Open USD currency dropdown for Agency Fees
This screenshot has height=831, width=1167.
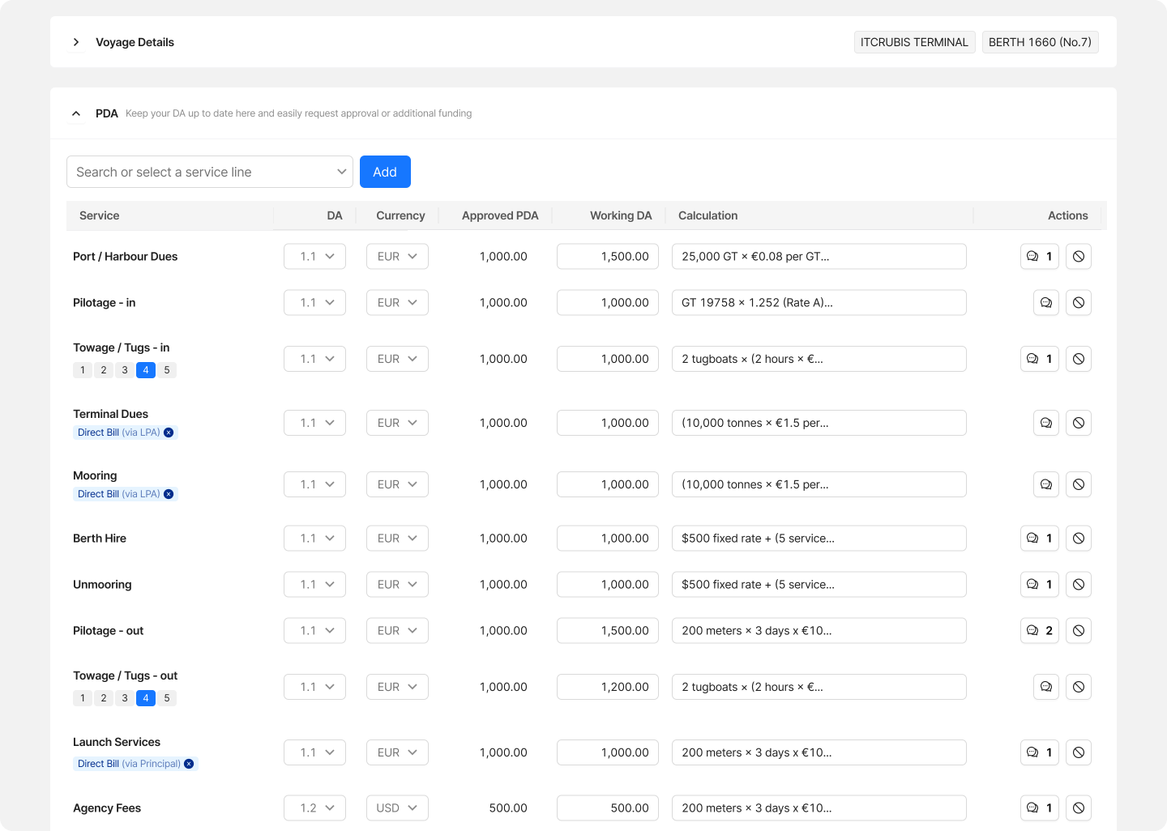pyautogui.click(x=397, y=808)
